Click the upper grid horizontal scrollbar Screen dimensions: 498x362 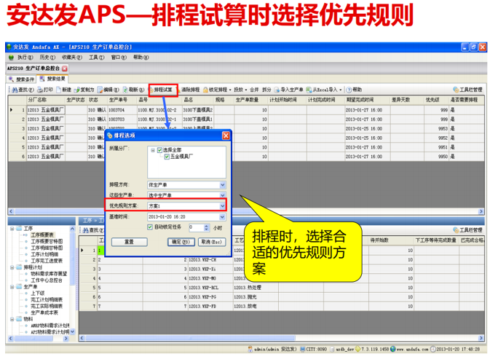click(x=246, y=212)
